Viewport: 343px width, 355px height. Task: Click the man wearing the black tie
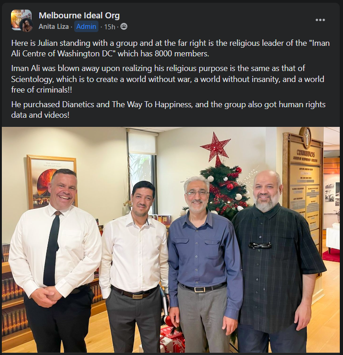[x=55, y=260]
